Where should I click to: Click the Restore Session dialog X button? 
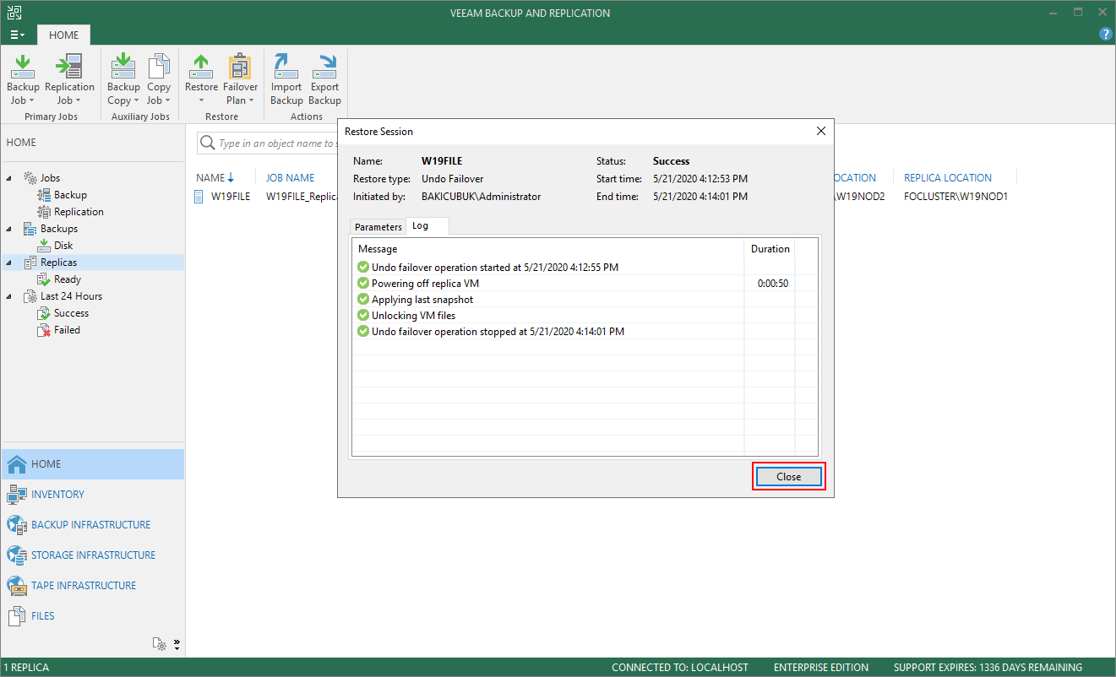tap(820, 132)
